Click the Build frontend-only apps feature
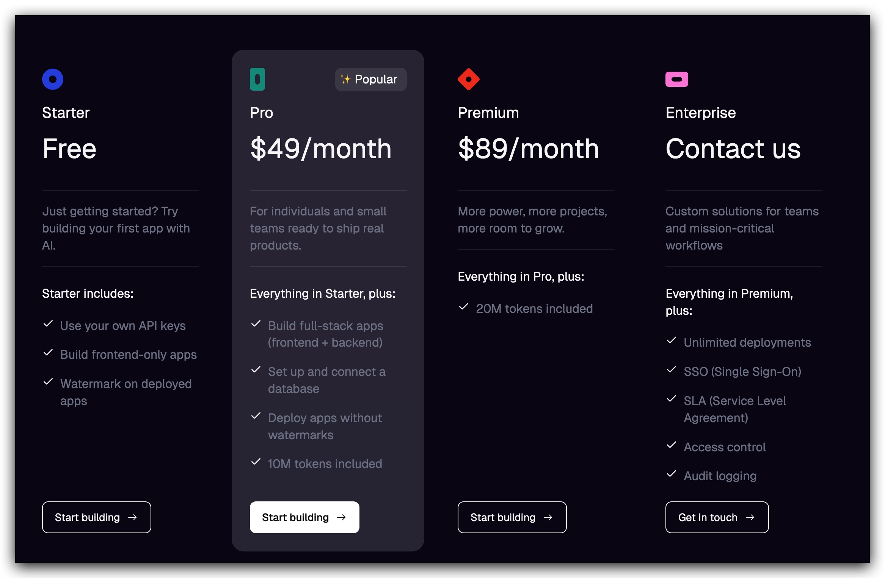The width and height of the screenshot is (885, 578). click(129, 355)
